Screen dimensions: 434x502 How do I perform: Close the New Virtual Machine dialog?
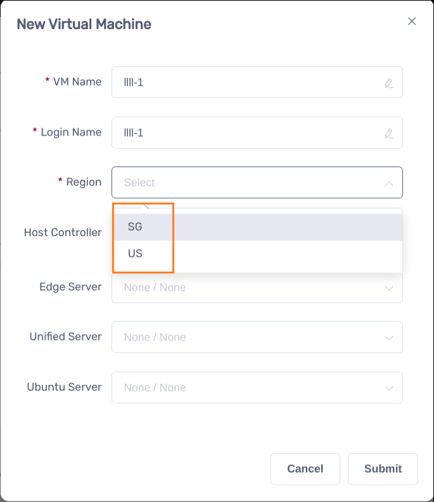point(412,22)
